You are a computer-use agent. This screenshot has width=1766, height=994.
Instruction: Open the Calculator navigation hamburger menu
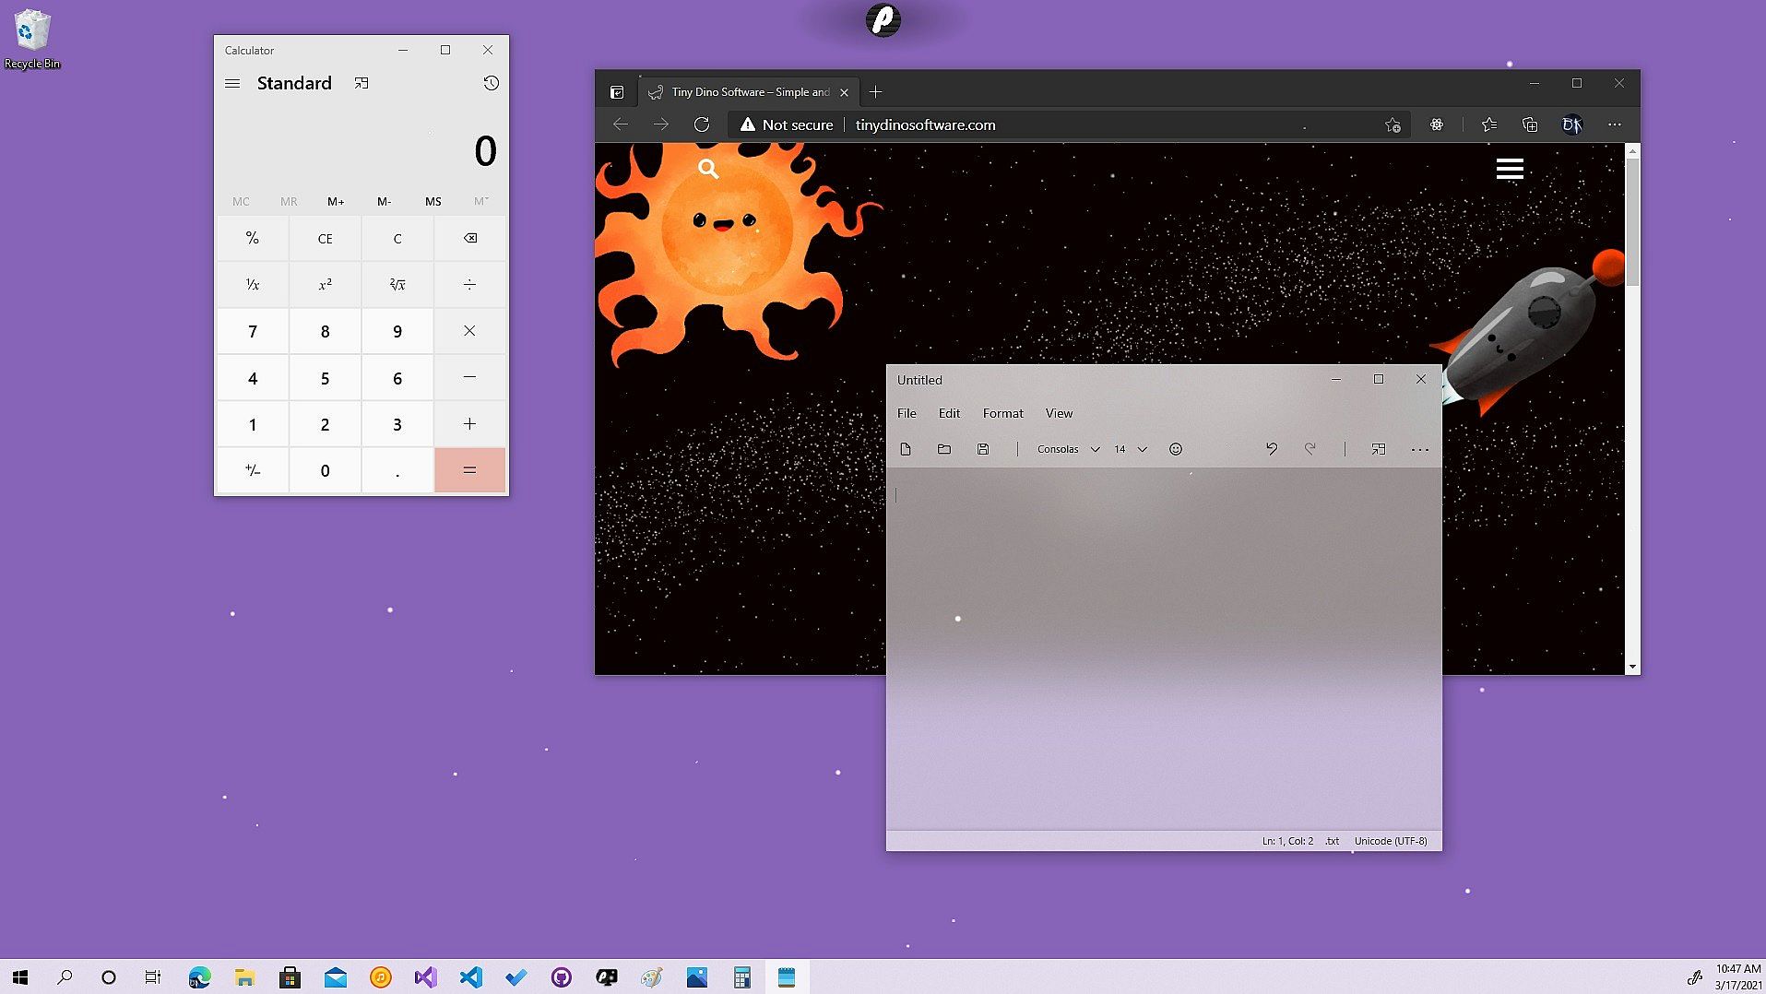232,83
